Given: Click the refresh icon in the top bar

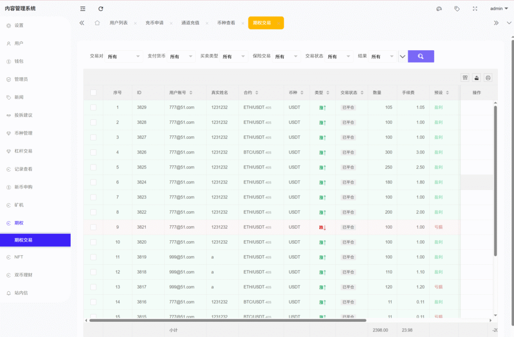Looking at the screenshot, I should coord(101,9).
